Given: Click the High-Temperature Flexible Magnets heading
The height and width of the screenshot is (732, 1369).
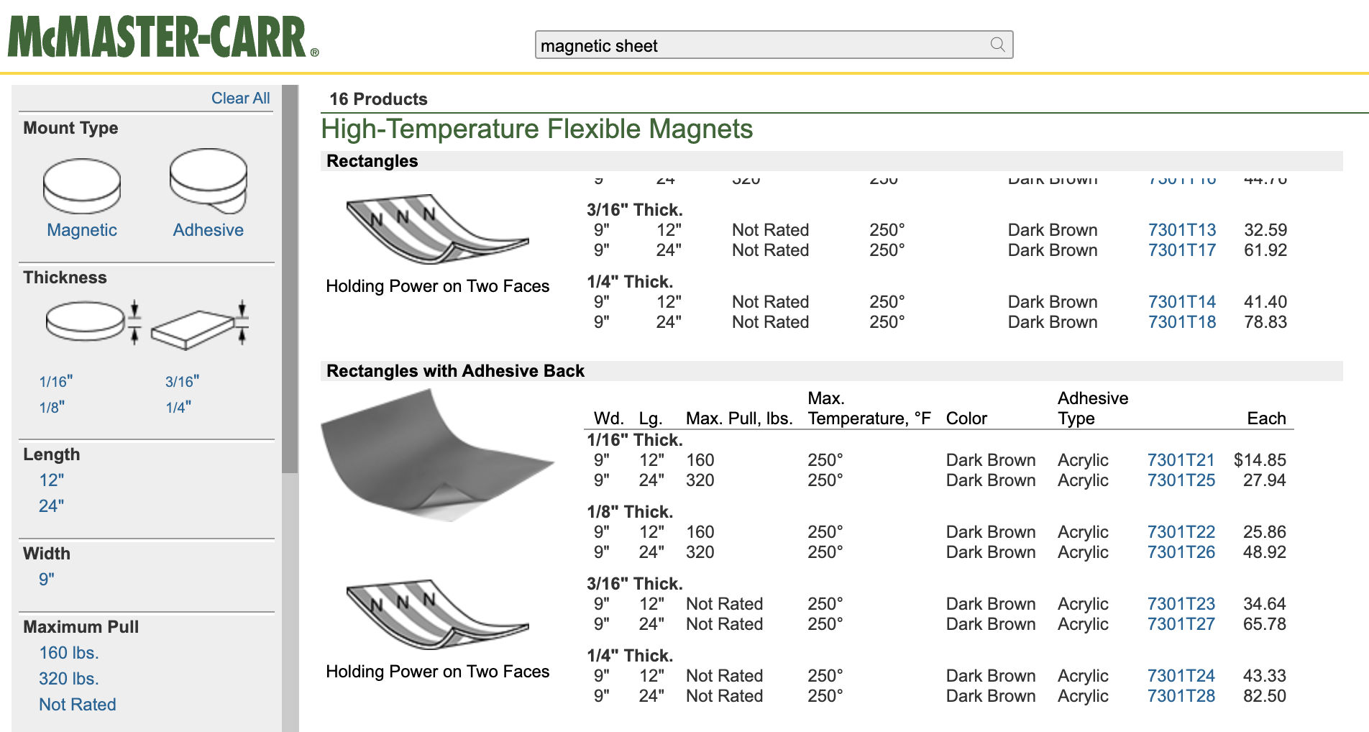Looking at the screenshot, I should (x=536, y=129).
